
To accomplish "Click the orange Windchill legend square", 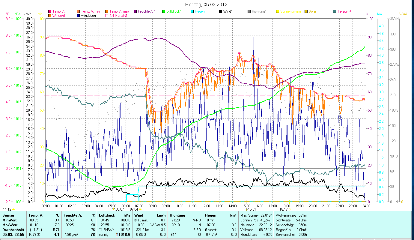I will (x=50, y=16).
